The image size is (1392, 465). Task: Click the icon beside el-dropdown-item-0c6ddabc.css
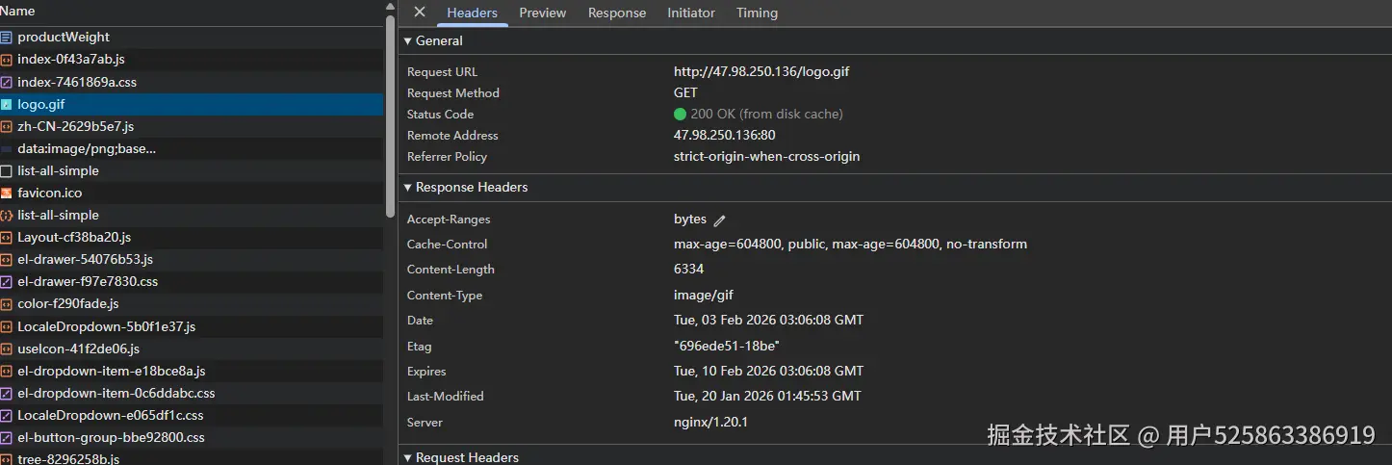(x=7, y=393)
